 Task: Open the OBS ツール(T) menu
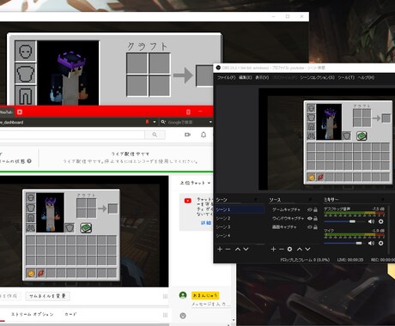pos(346,77)
